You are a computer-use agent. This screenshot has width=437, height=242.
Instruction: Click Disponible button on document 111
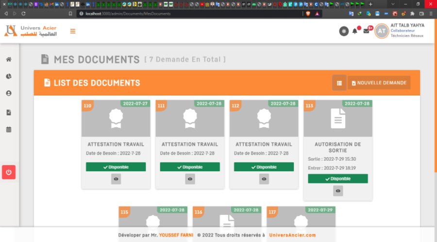190,167
